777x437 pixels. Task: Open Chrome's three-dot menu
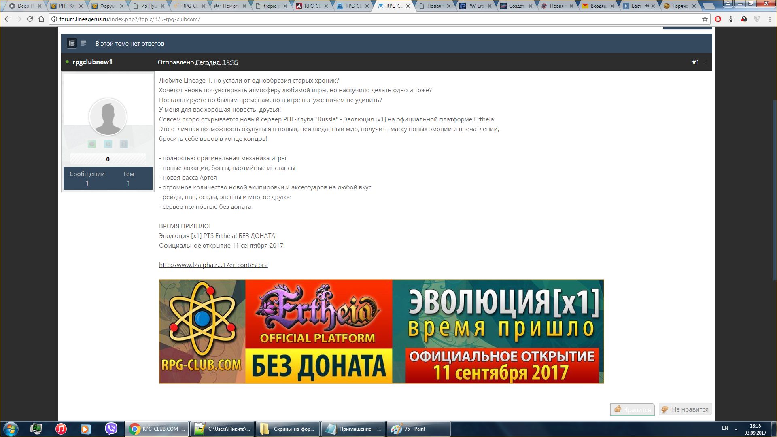770,19
